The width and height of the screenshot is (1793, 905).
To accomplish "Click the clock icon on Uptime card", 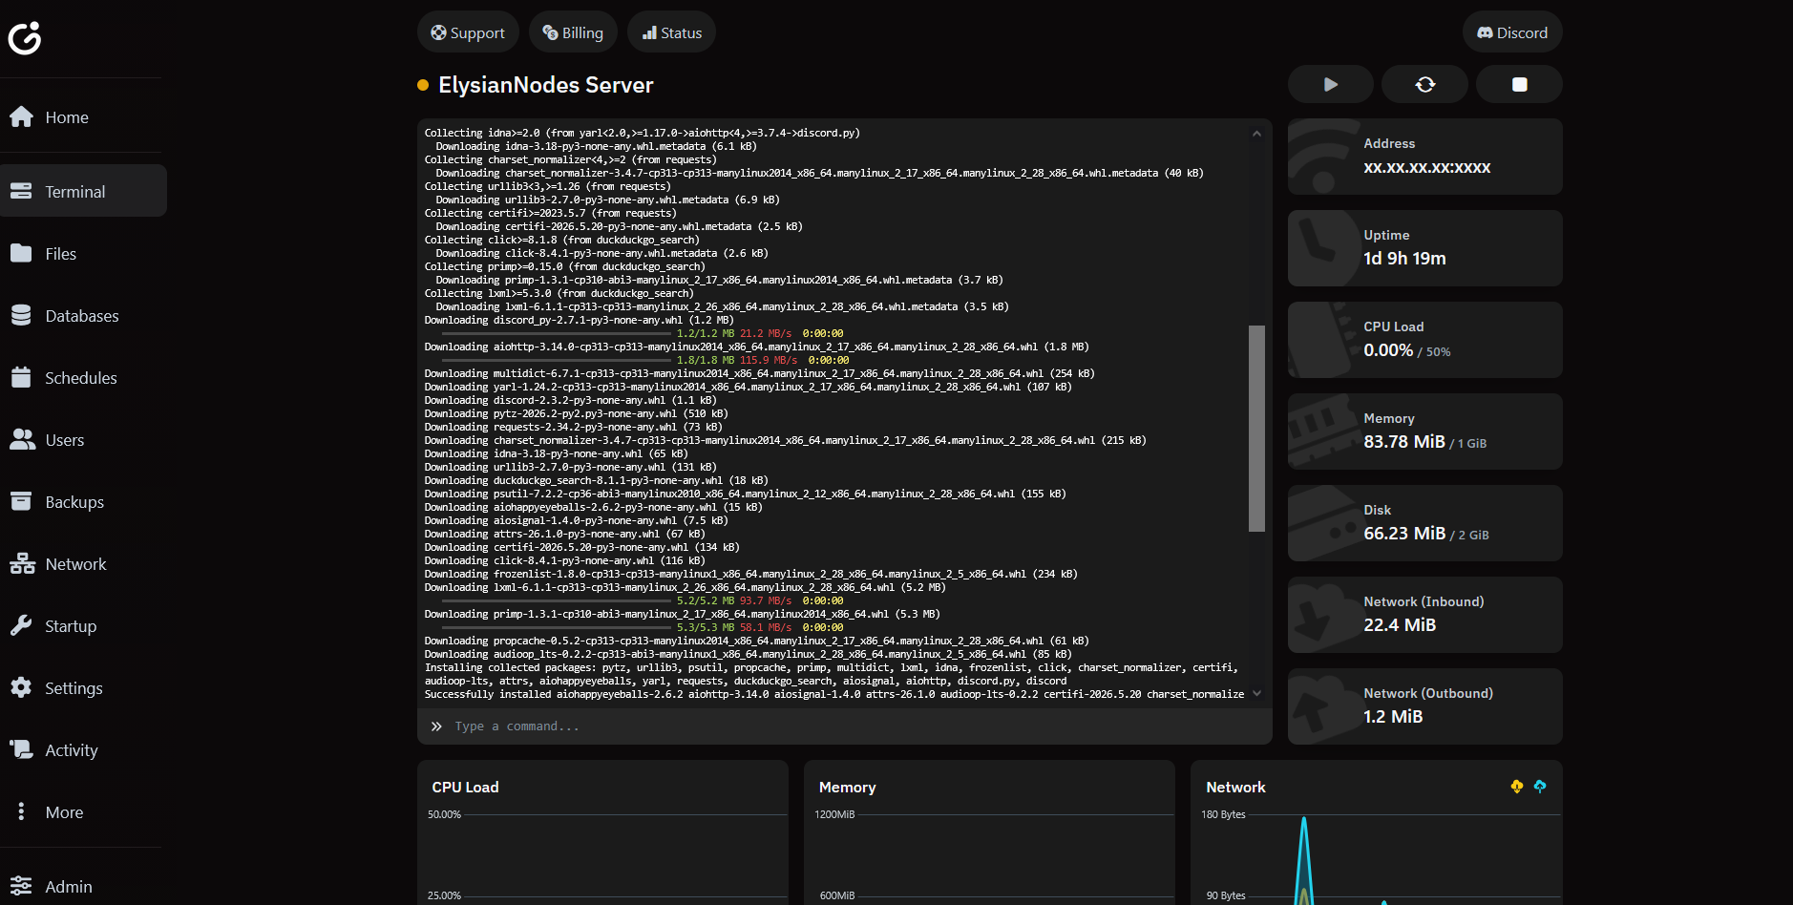I will 1323,248.
